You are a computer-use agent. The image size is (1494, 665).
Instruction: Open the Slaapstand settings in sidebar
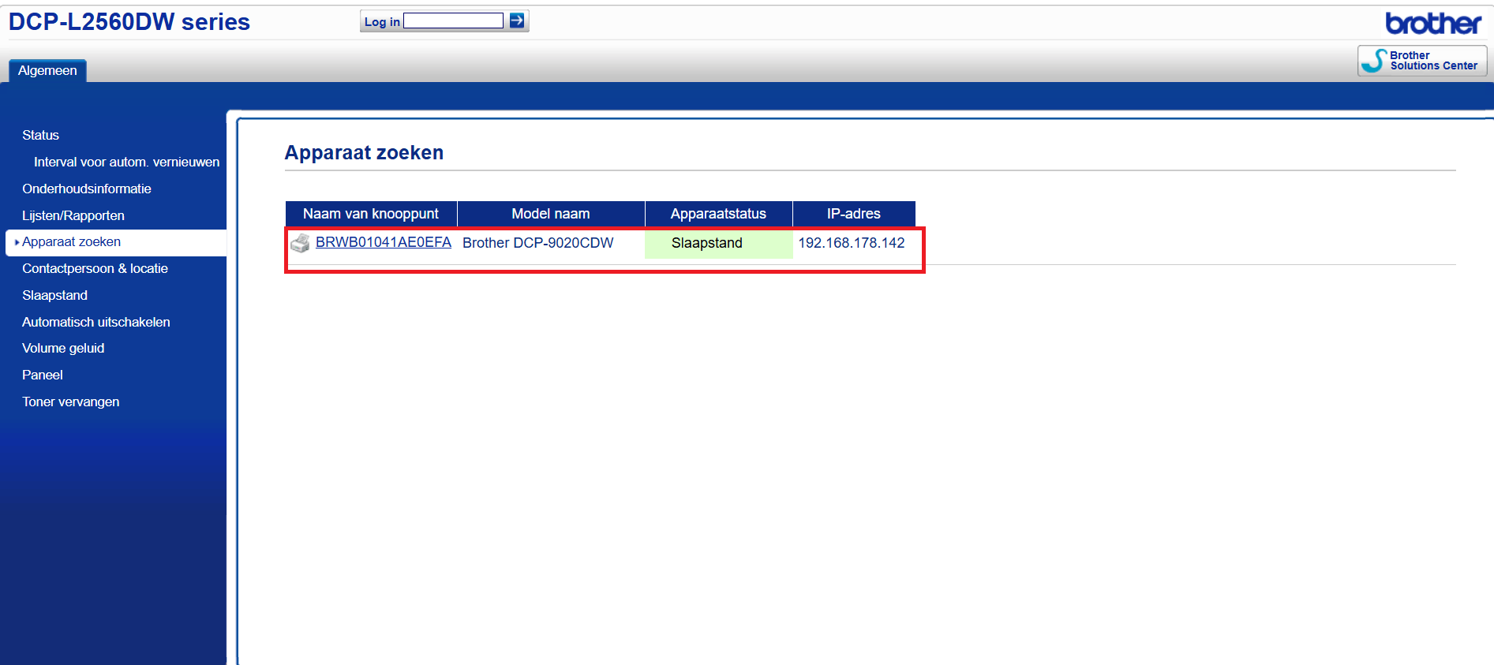54,295
